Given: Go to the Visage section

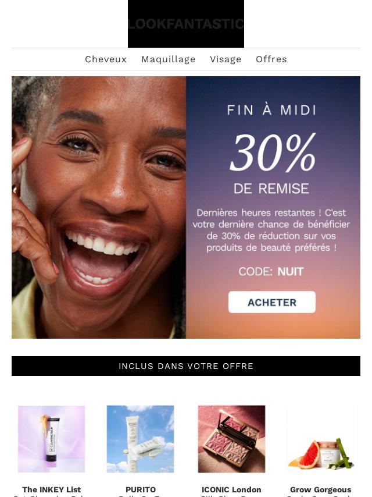Looking at the screenshot, I should click(x=226, y=59).
